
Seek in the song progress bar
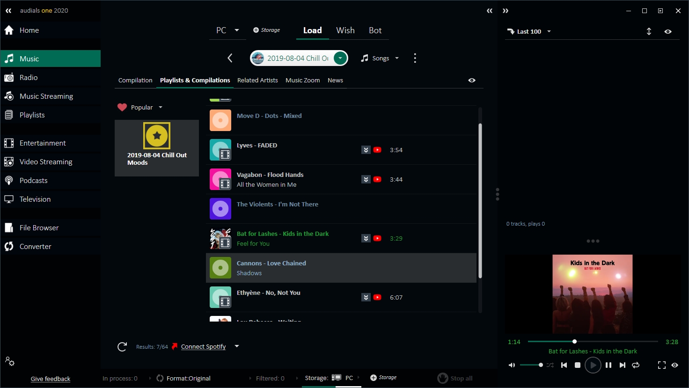(593, 342)
